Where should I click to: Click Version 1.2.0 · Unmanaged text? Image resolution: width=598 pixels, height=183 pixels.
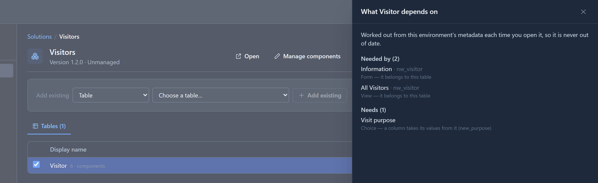point(84,62)
